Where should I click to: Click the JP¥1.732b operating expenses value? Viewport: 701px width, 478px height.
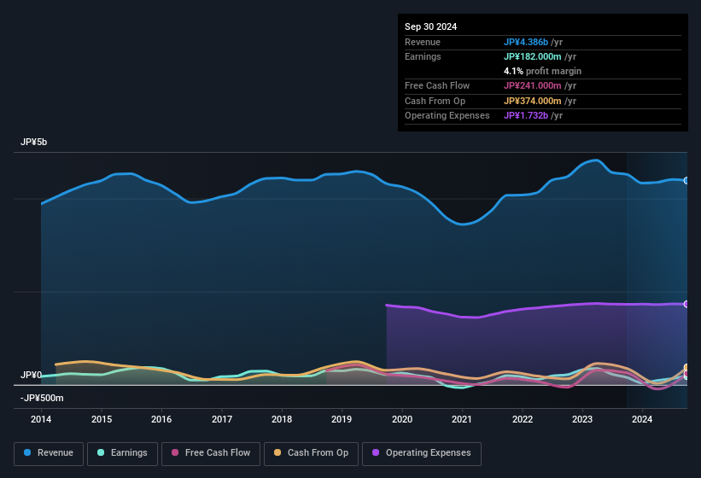[526, 116]
